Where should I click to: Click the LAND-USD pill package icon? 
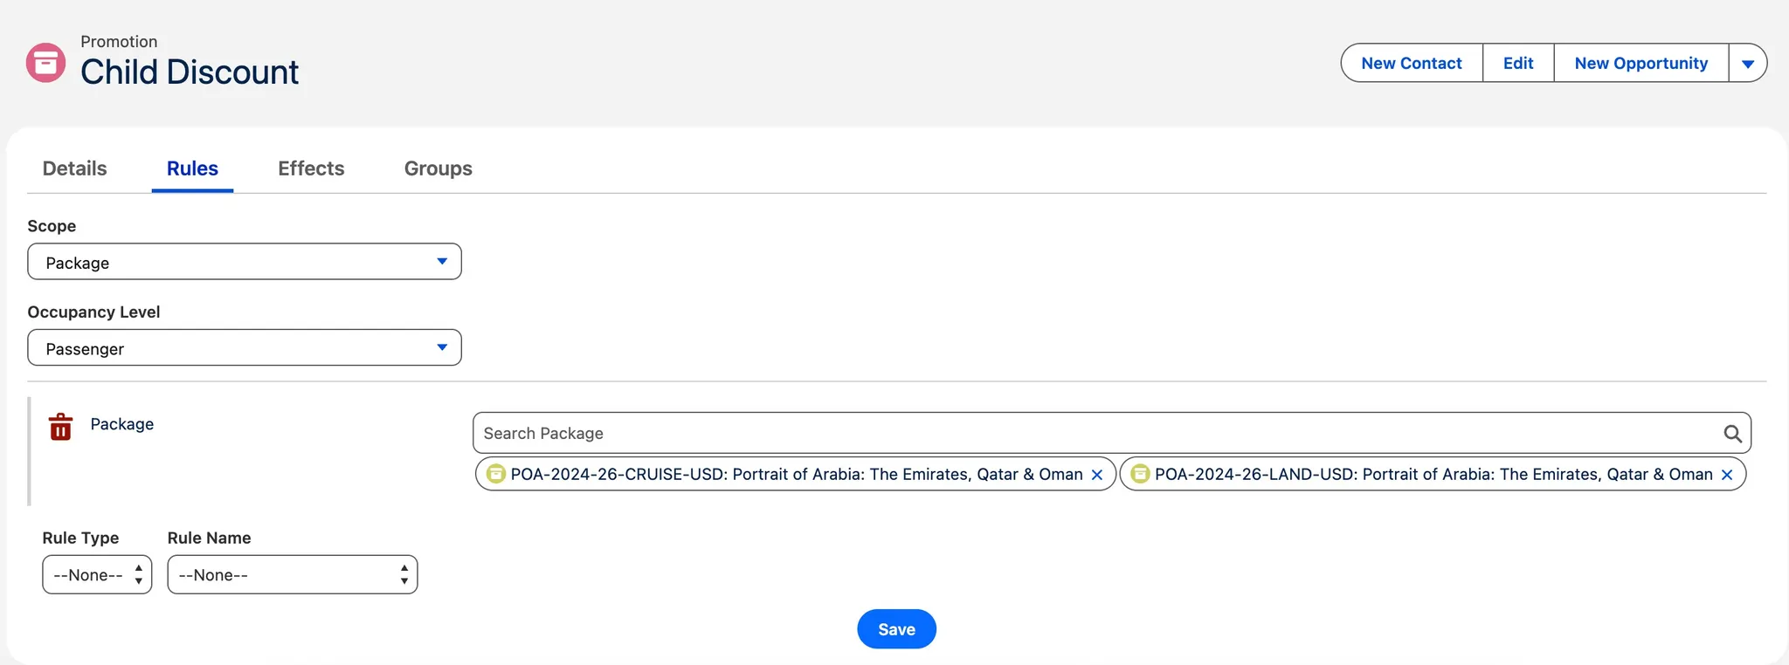(x=1140, y=474)
